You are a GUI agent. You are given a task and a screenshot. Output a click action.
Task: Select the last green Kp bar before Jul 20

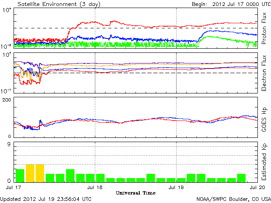click(241, 178)
